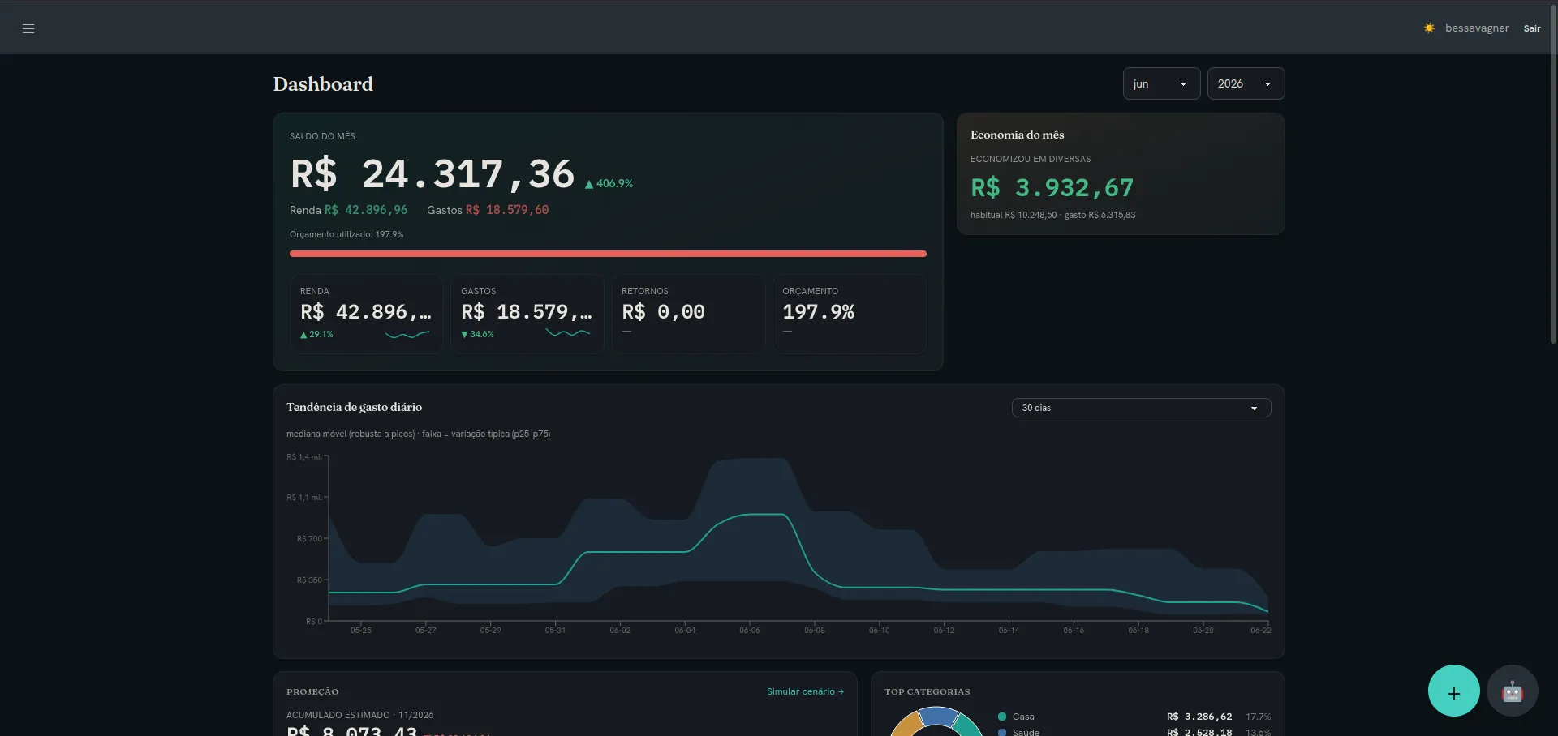
Task: Click the PROJEÇÃO section heading
Action: point(312,691)
